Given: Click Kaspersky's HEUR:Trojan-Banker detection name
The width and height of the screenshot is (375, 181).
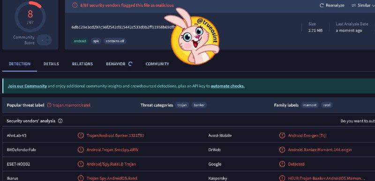Looking at the screenshot, I should coord(326,178).
